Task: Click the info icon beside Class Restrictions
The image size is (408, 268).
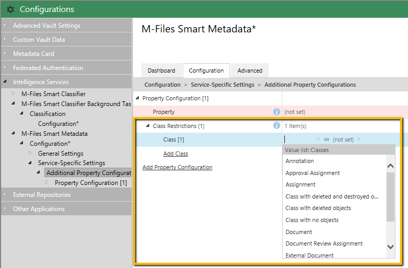Action: tap(277, 125)
